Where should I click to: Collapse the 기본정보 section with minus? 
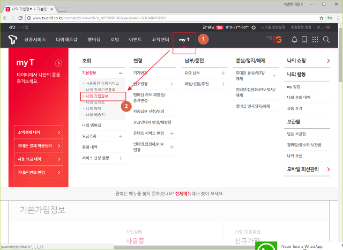click(x=121, y=73)
